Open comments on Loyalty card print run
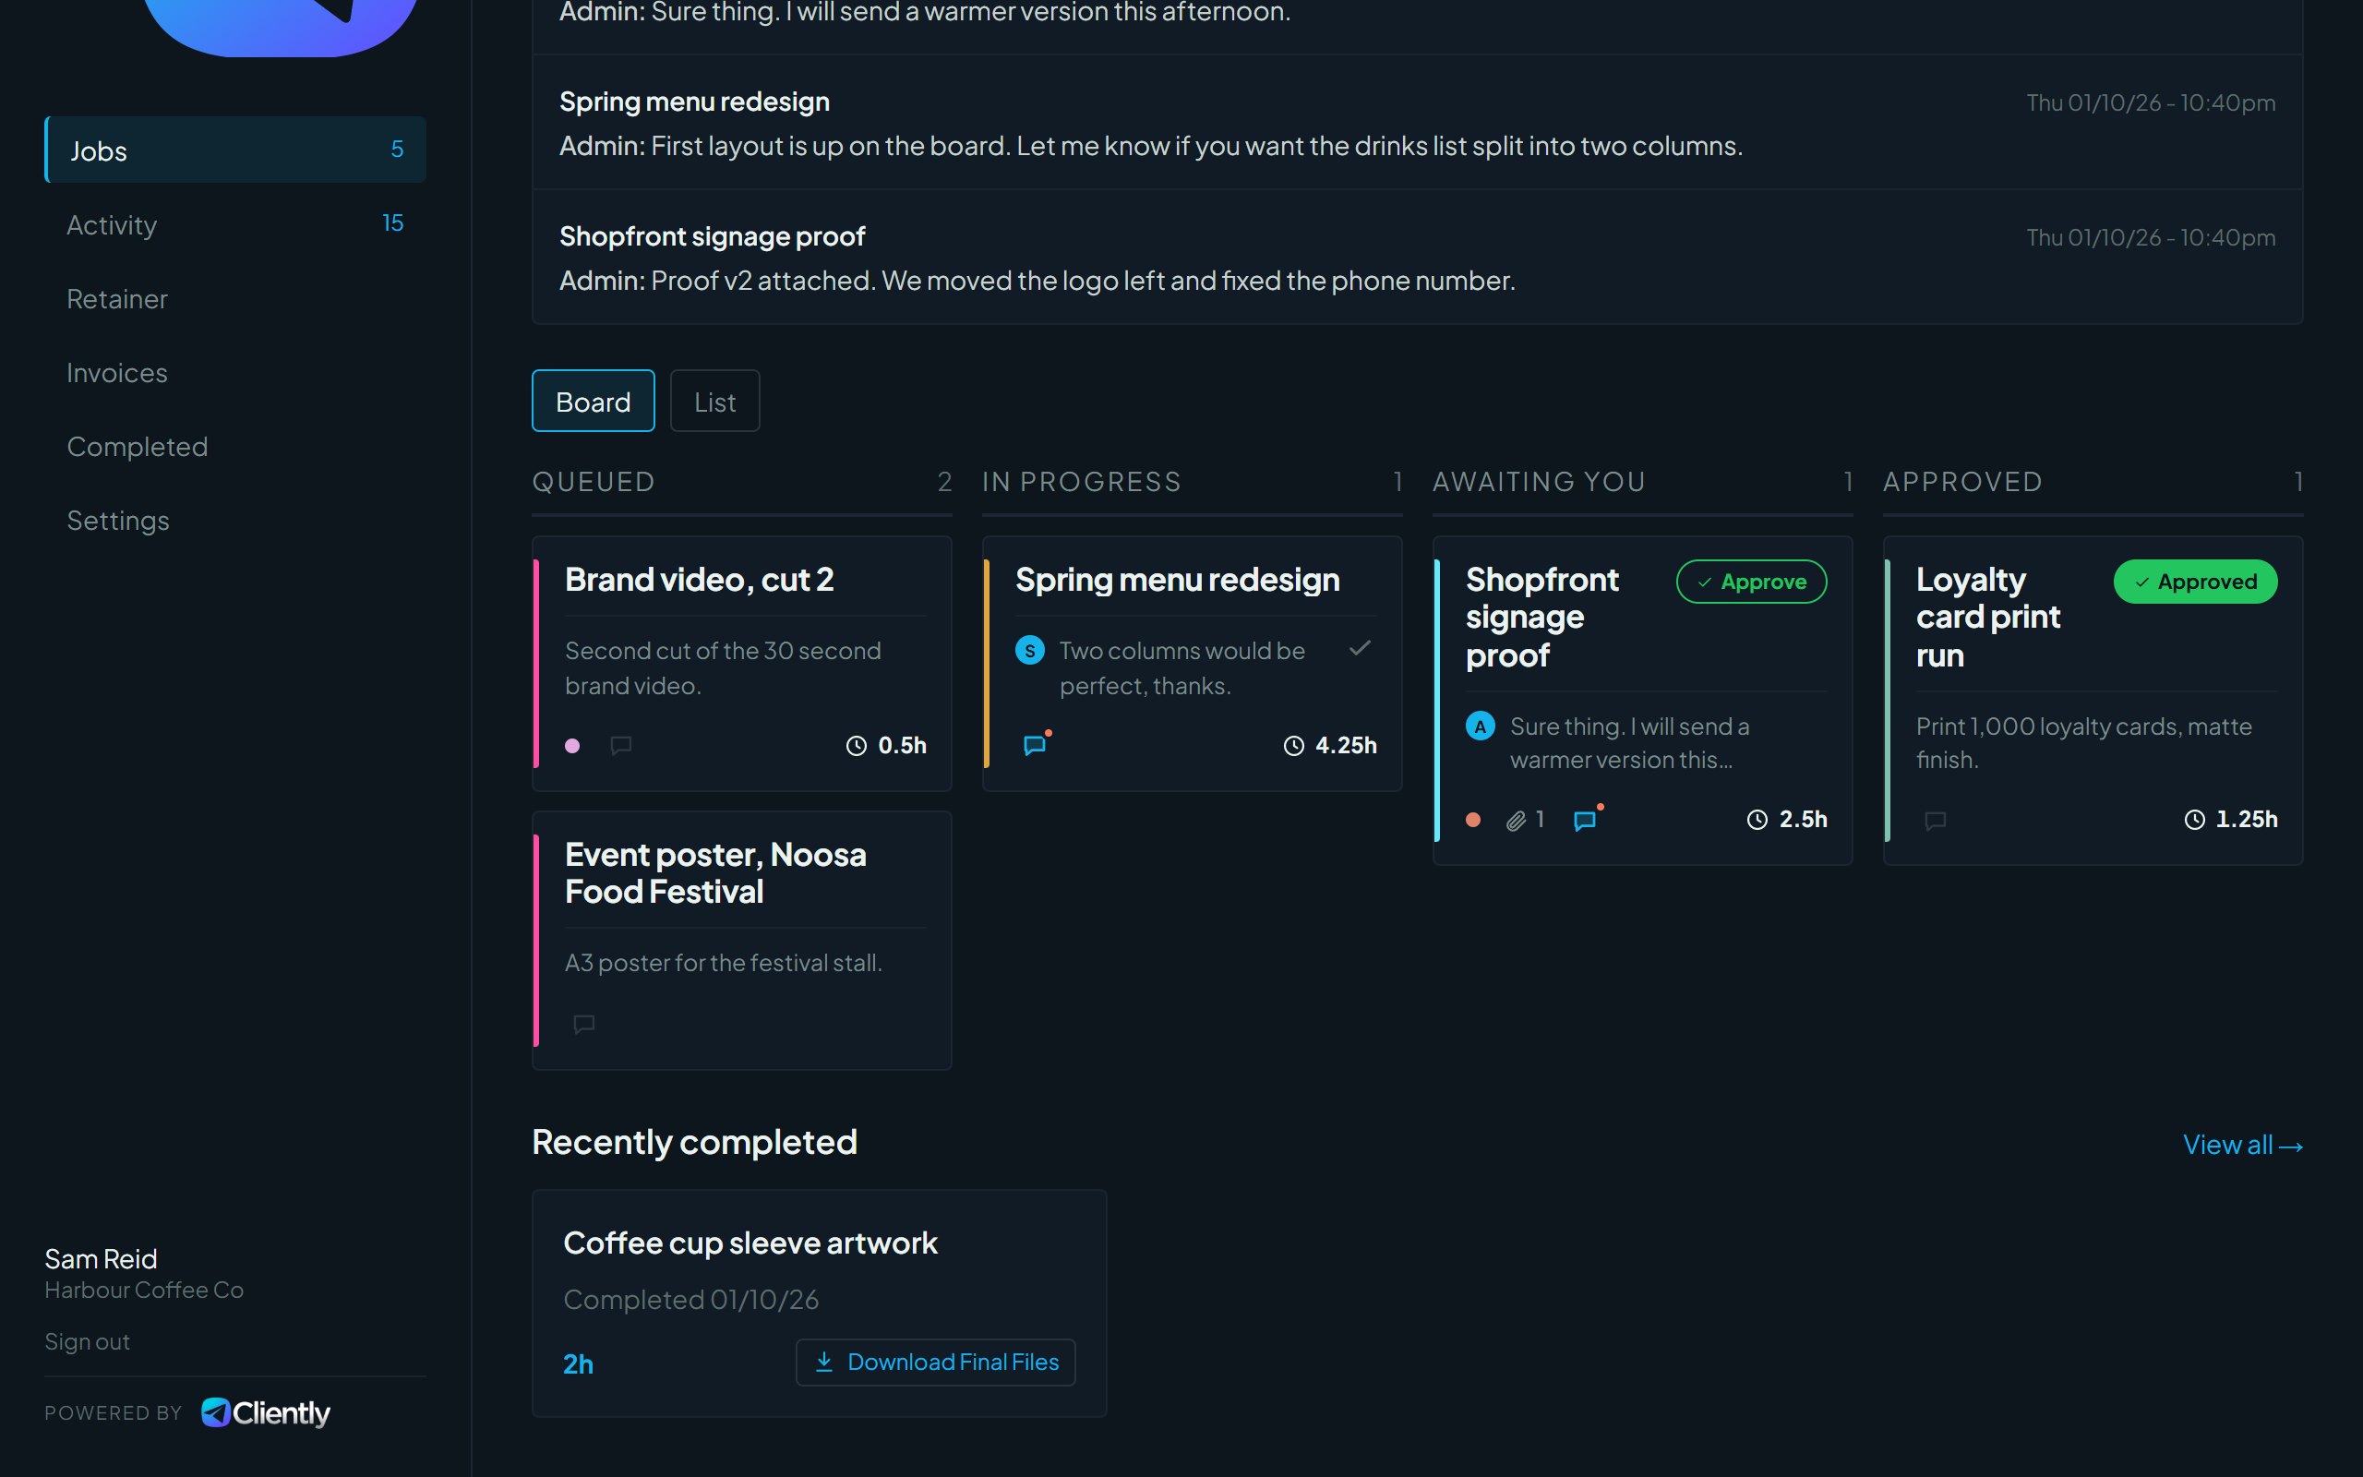Screen dimensions: 2363x1477 [1936, 821]
